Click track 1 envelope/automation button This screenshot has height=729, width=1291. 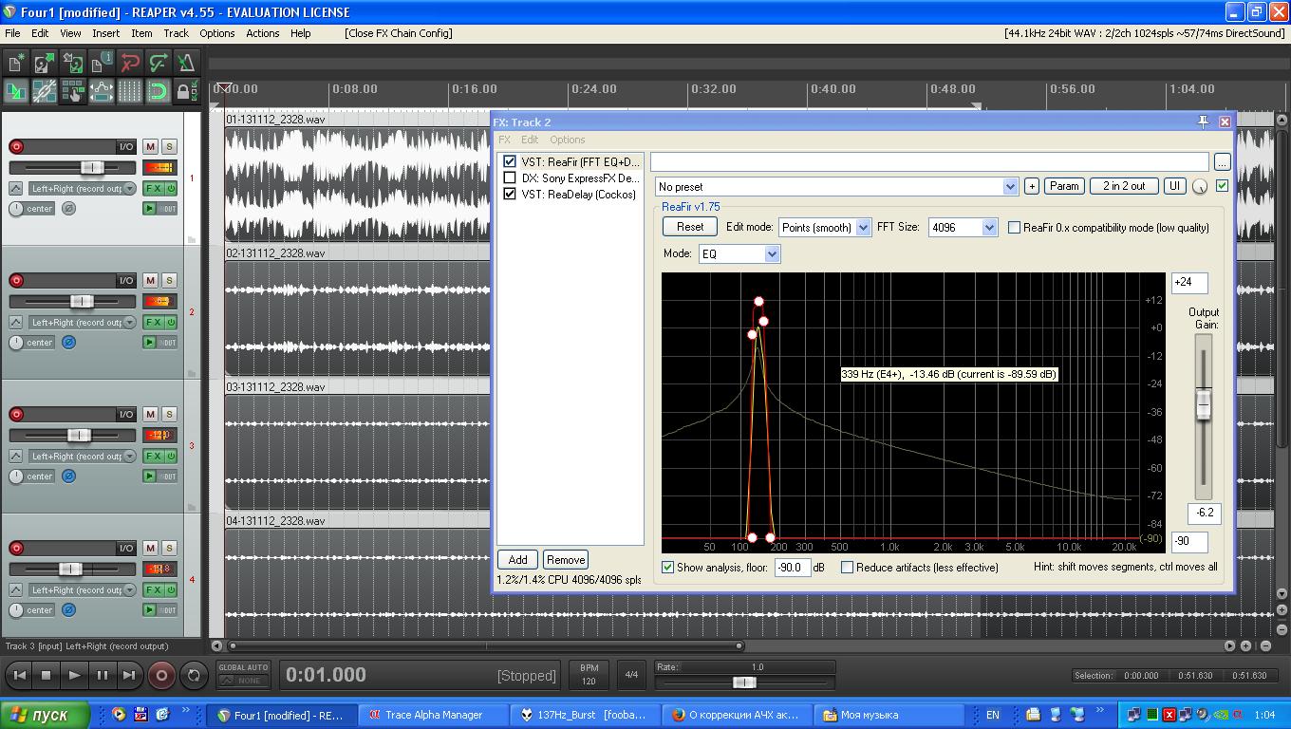16,189
